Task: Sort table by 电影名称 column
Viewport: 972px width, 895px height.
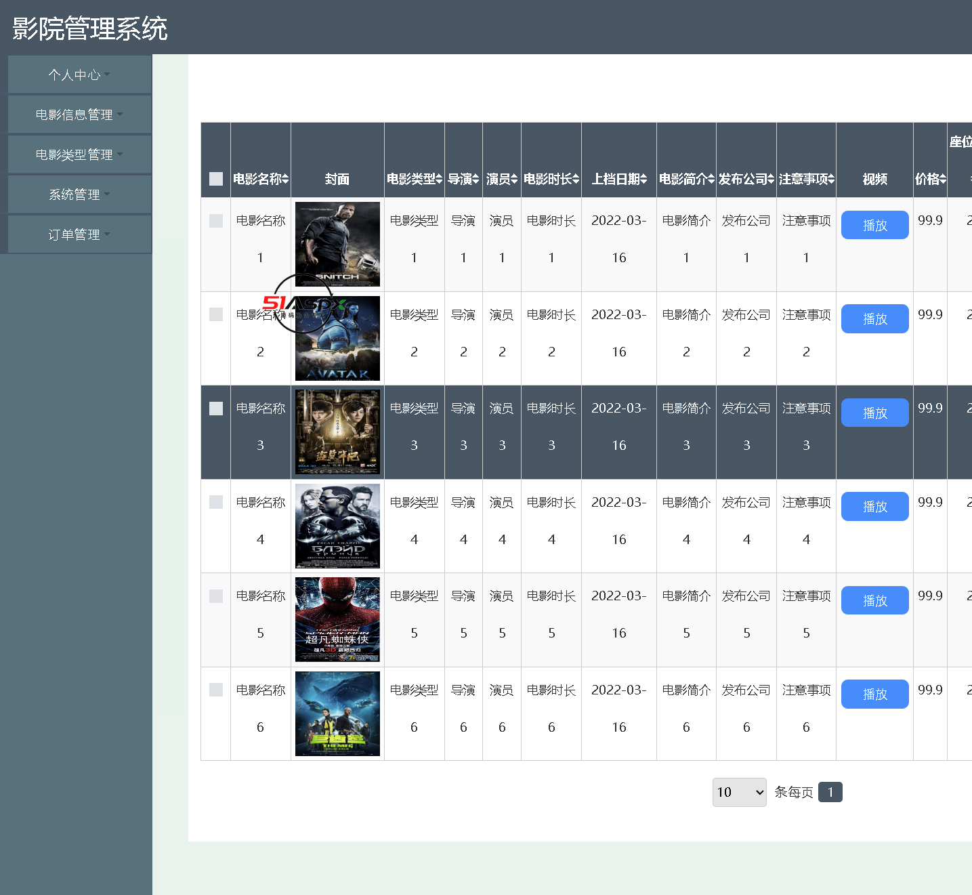Action: 261,179
